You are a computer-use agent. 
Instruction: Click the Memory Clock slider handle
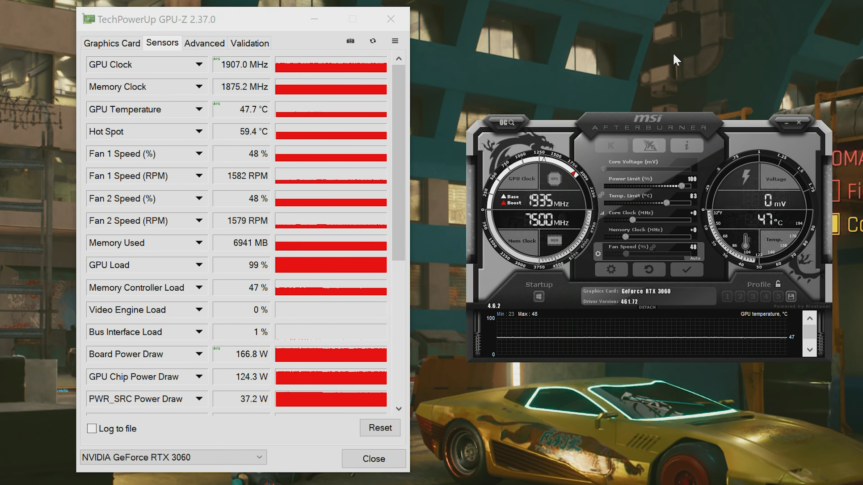coord(625,237)
